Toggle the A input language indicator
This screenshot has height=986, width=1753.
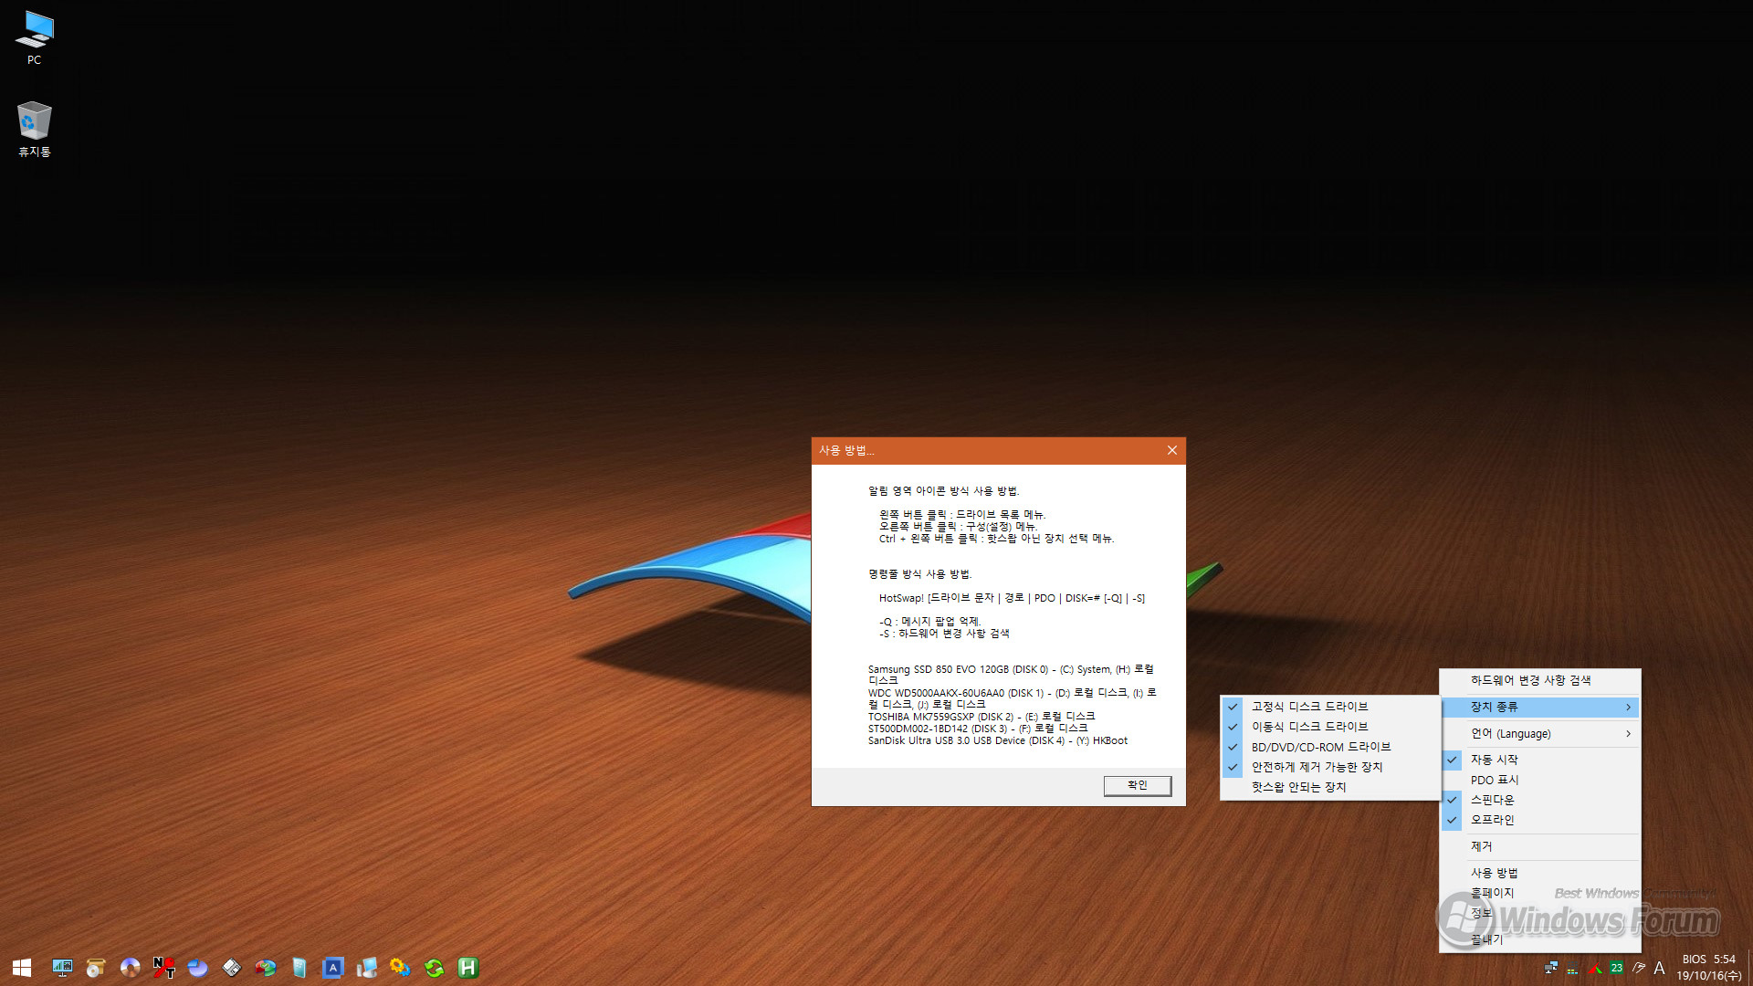[1660, 968]
